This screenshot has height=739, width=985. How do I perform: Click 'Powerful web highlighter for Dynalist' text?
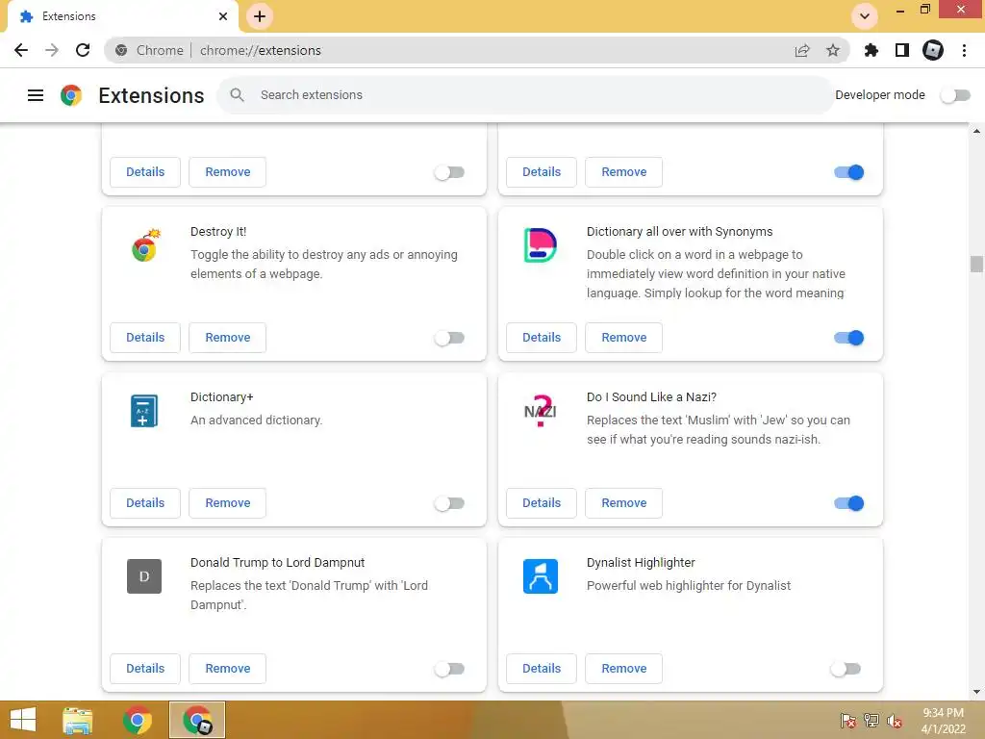(x=689, y=586)
